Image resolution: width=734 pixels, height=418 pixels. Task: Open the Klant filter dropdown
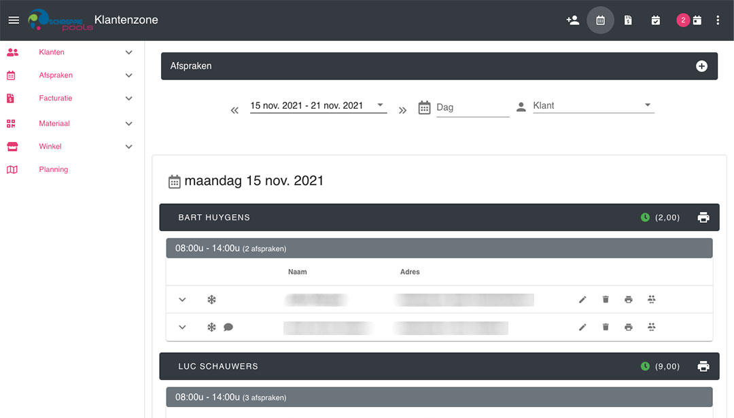593,106
